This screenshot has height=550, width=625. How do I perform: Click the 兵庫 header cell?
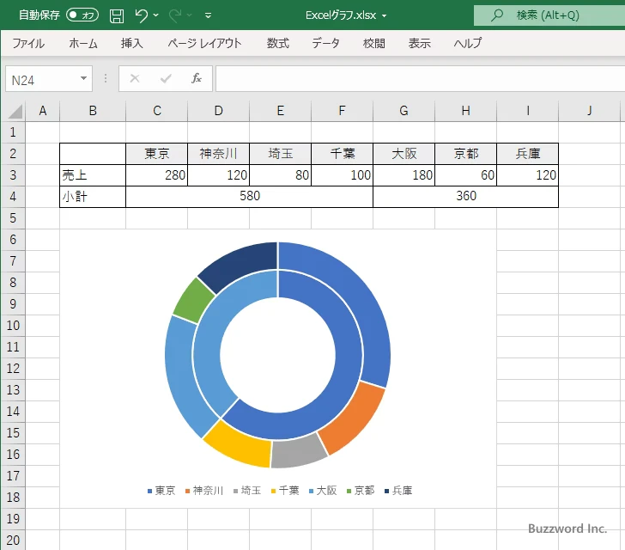[x=528, y=154]
